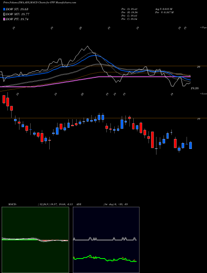Screen dimensions: 207x273
Task: Open the green MACD indicator panel
Action: click(x=35, y=240)
